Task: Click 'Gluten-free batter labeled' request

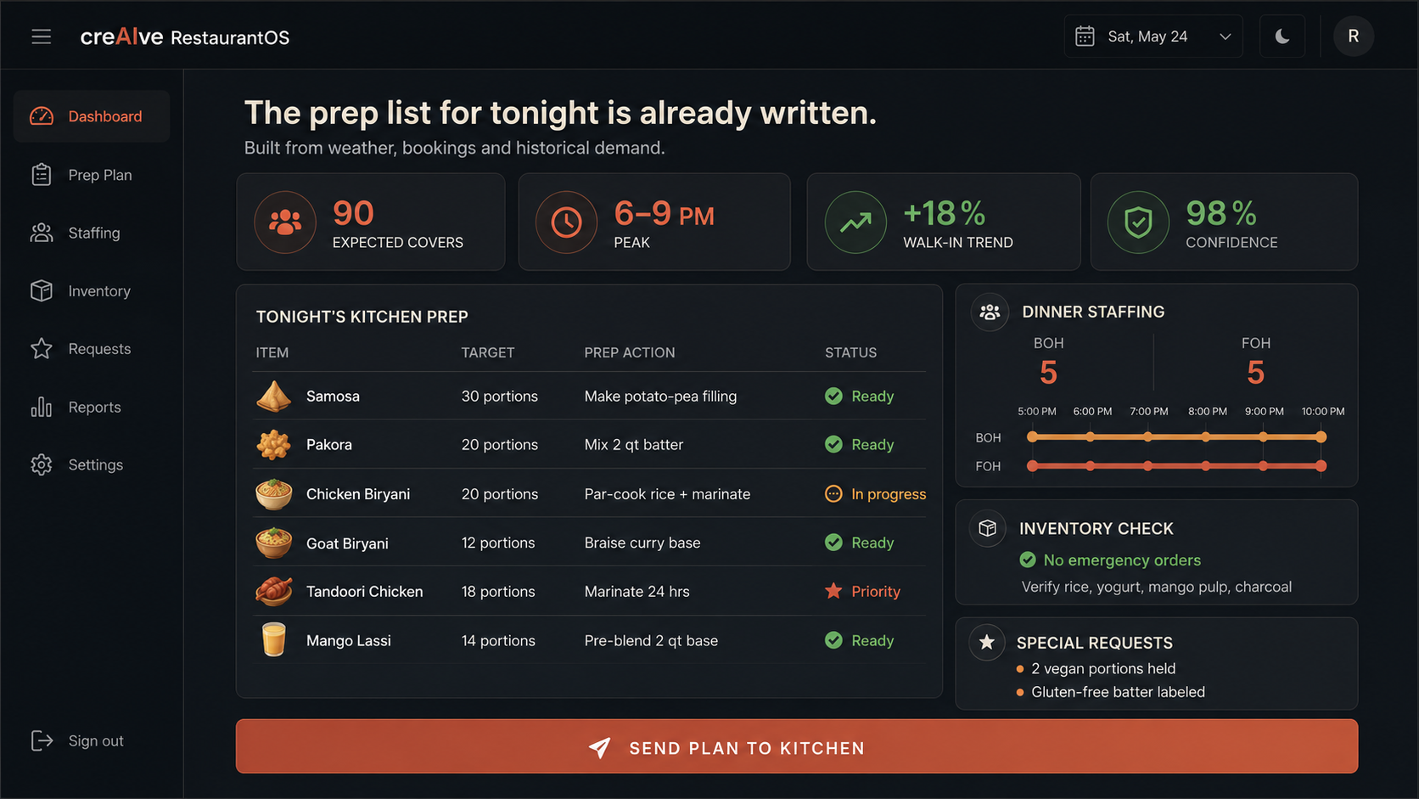Action: tap(1118, 692)
